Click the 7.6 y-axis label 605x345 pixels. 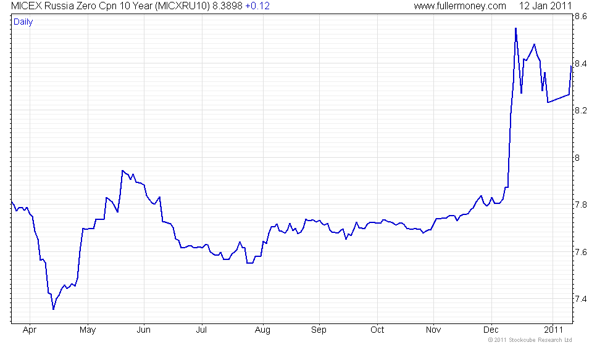click(581, 252)
